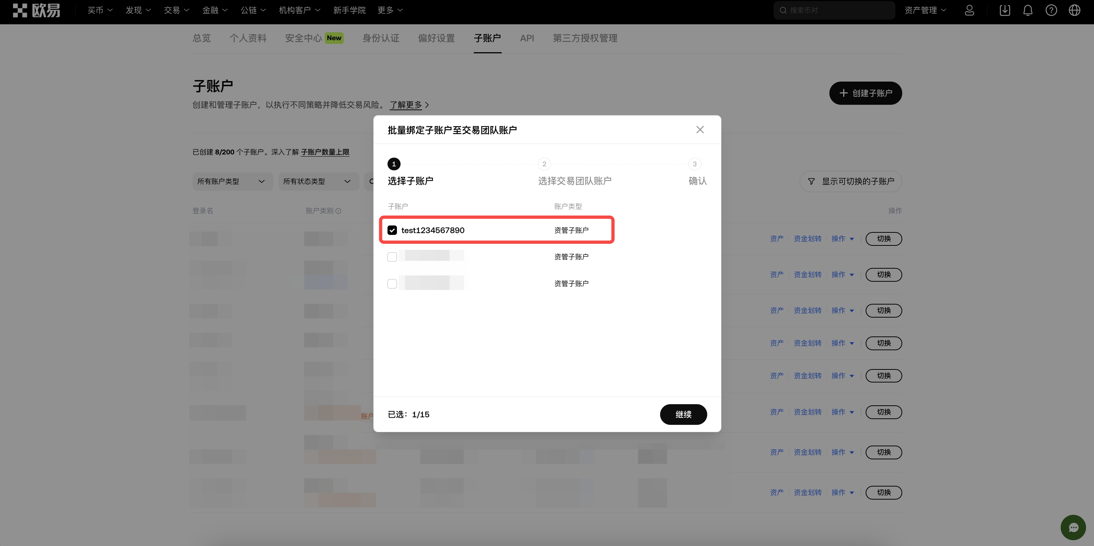1094x546 pixels.
Task: Click the info icon beside 账户类别
Action: click(x=339, y=211)
